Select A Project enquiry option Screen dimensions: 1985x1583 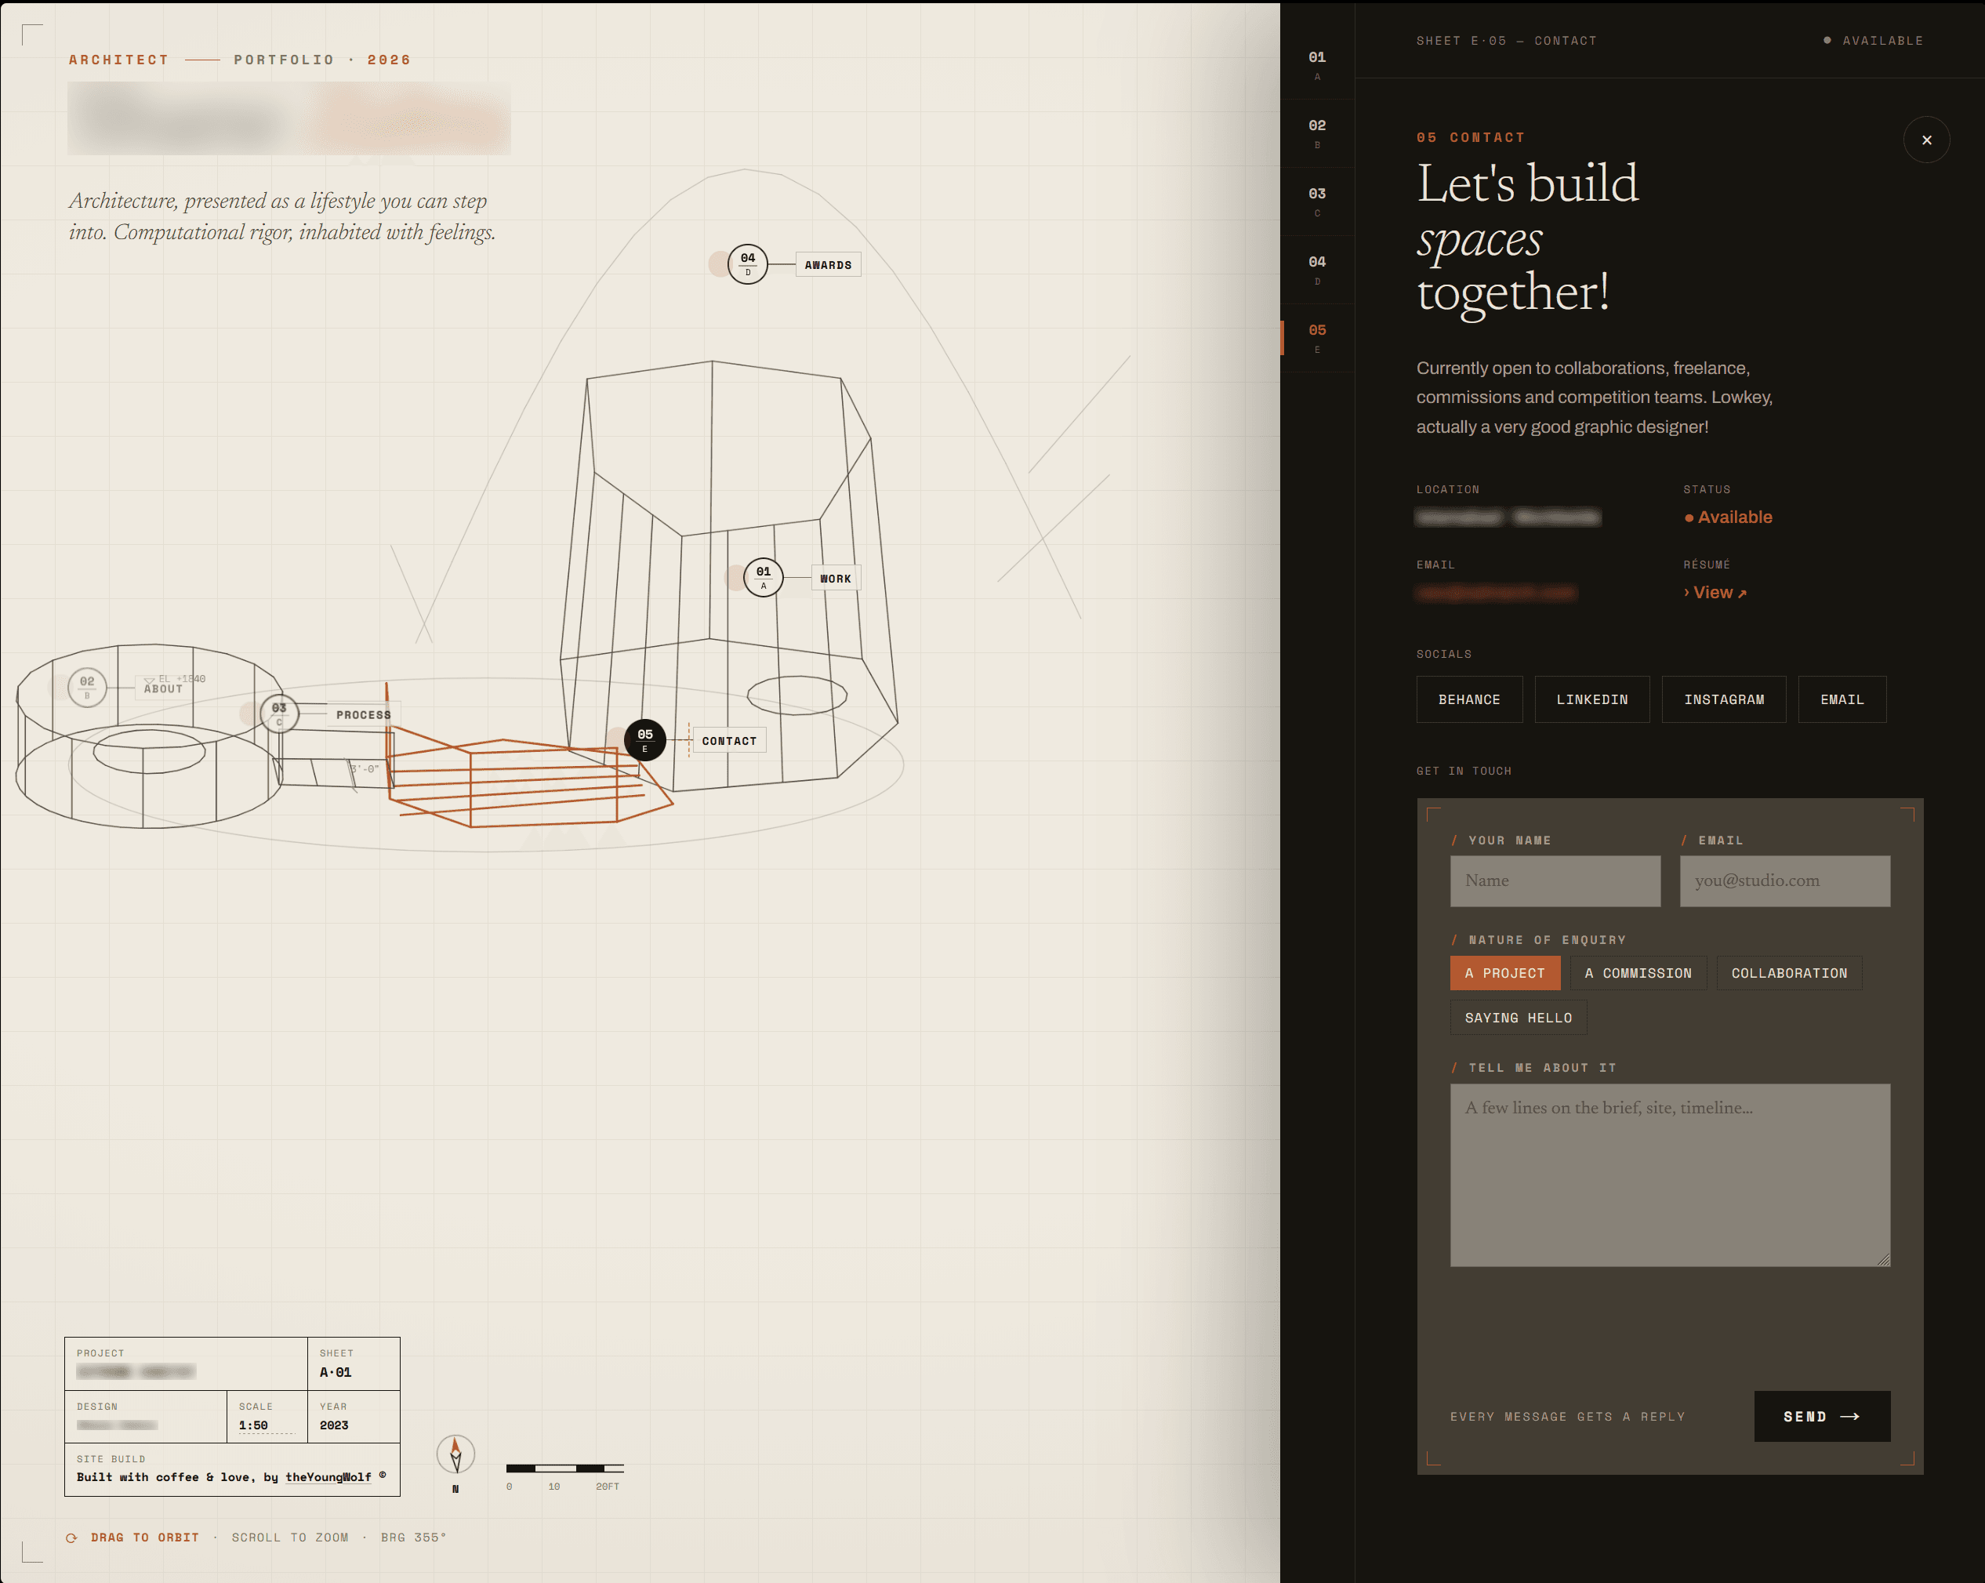[x=1504, y=972]
